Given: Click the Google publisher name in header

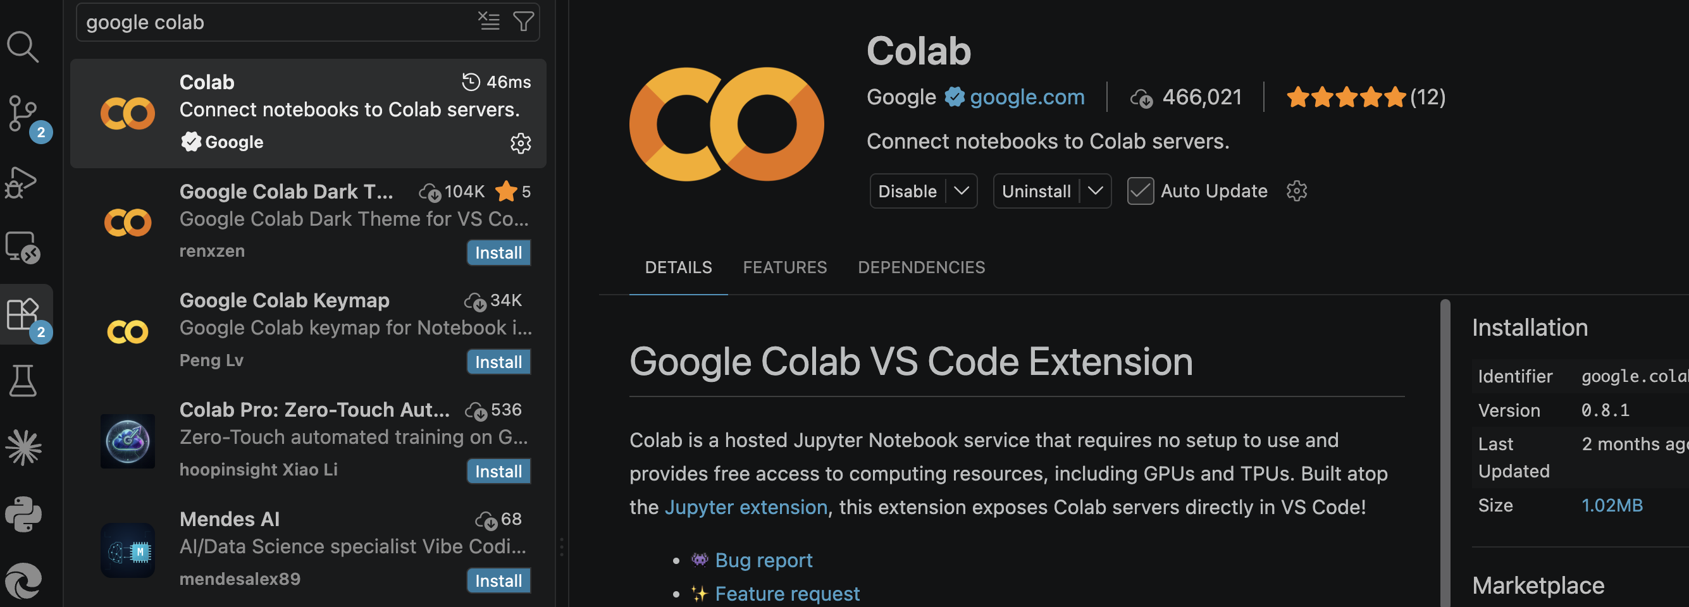Looking at the screenshot, I should click(x=901, y=97).
